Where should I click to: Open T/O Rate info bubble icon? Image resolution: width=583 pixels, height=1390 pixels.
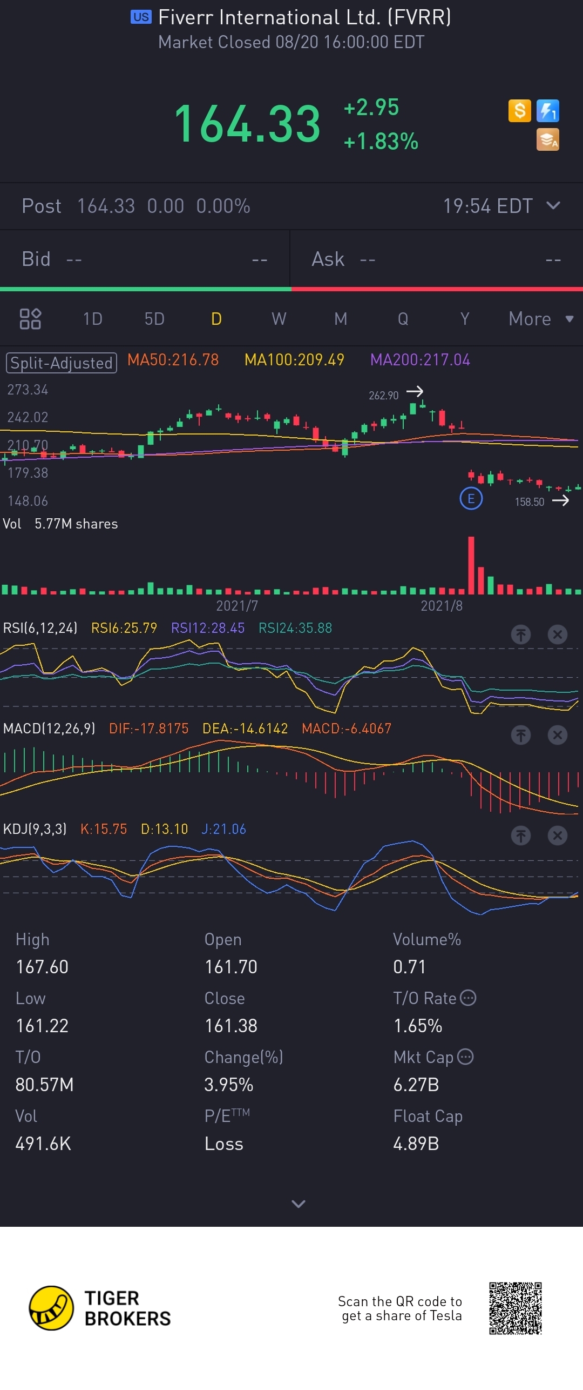(x=468, y=998)
